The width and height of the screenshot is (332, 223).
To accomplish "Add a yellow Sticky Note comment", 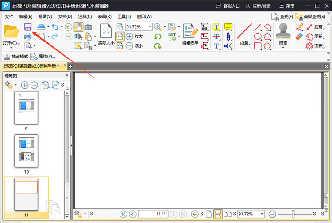I will [x=228, y=27].
